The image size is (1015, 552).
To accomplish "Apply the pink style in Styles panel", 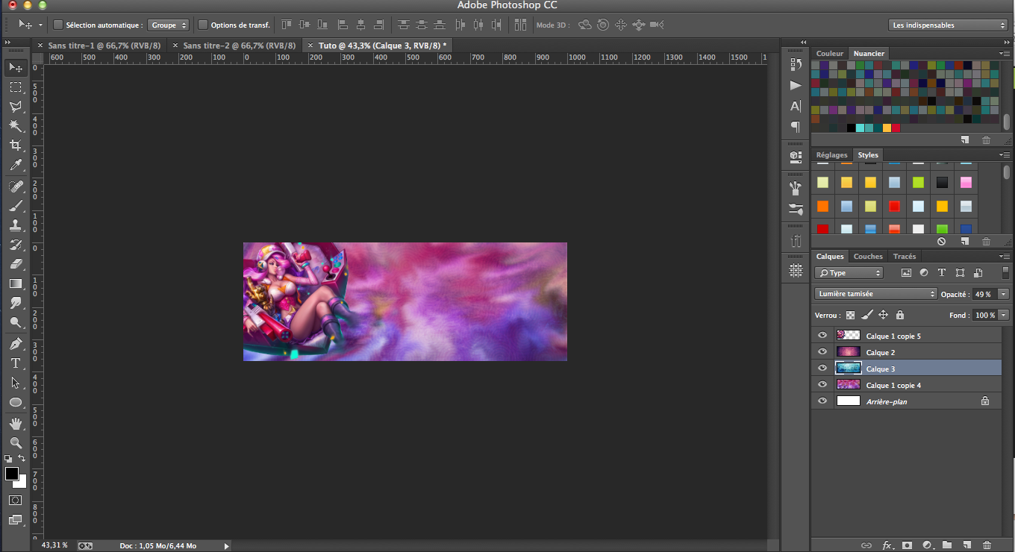I will click(966, 182).
